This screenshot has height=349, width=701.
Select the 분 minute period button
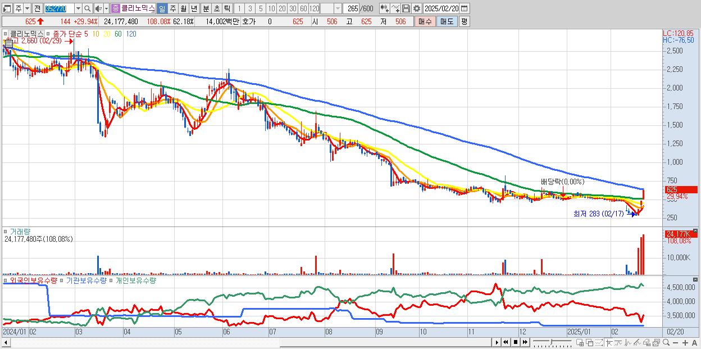click(x=206, y=8)
